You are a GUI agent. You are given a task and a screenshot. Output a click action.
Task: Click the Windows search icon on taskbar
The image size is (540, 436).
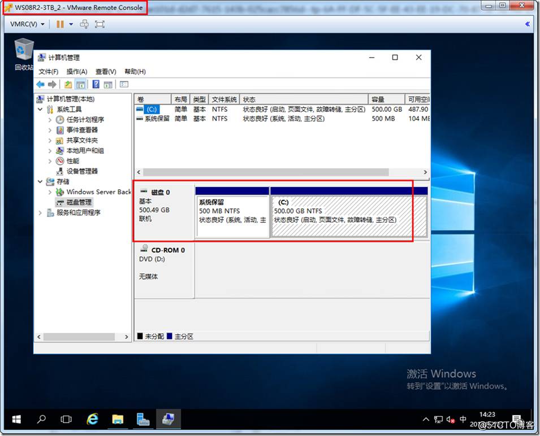41,419
